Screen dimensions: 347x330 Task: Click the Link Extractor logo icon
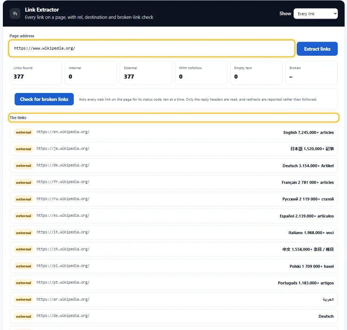[15, 13]
